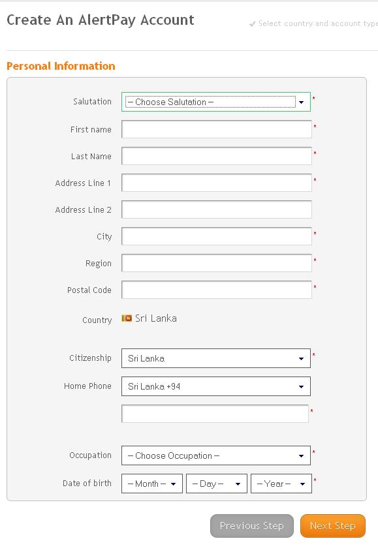Click the asterisk beside Last Name field
The height and width of the screenshot is (554, 378).
(x=316, y=151)
